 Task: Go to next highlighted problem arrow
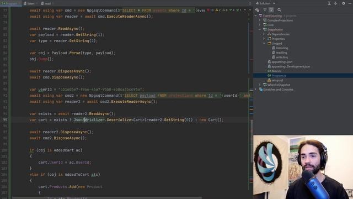pos(250,10)
